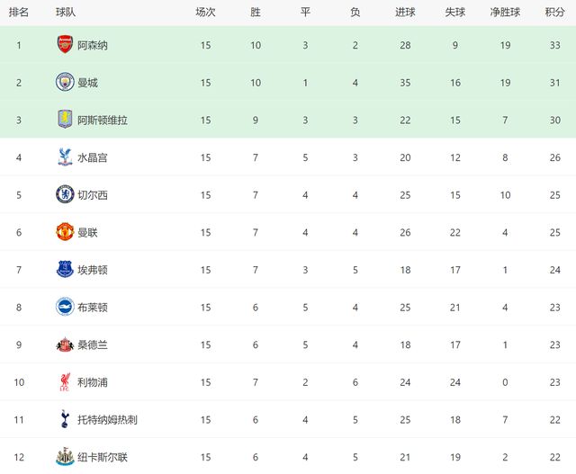Click the 排名 column header
The image size is (576, 474).
(x=19, y=13)
